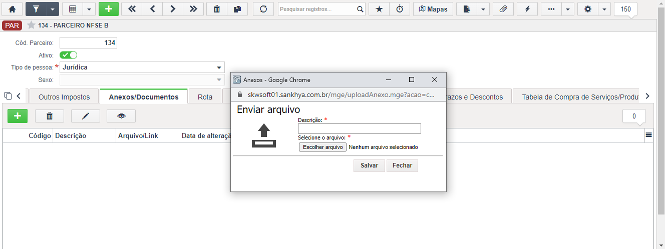Viewport: 665px width, 249px height.
Task: Mark as favorite with toolbar star
Action: (379, 9)
